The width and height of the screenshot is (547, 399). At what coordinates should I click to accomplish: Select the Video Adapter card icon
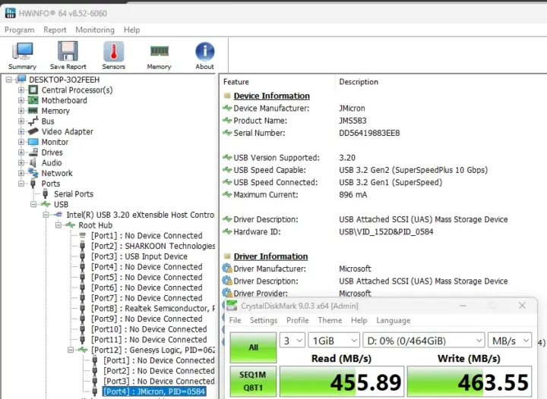pos(33,131)
